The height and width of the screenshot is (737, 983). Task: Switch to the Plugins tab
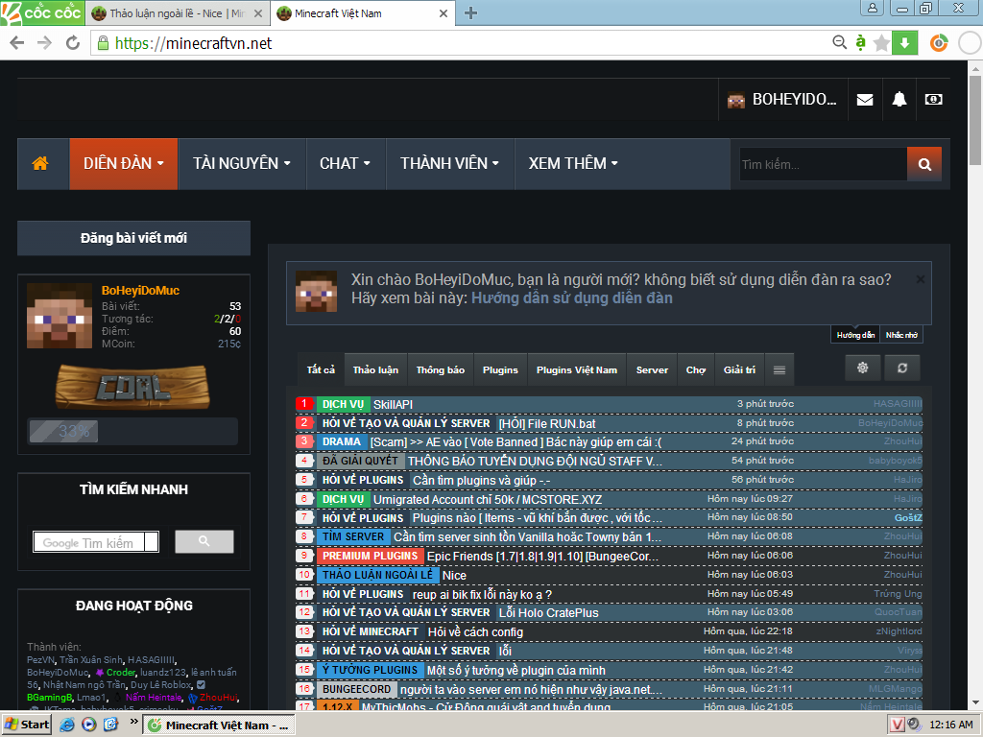click(x=500, y=369)
